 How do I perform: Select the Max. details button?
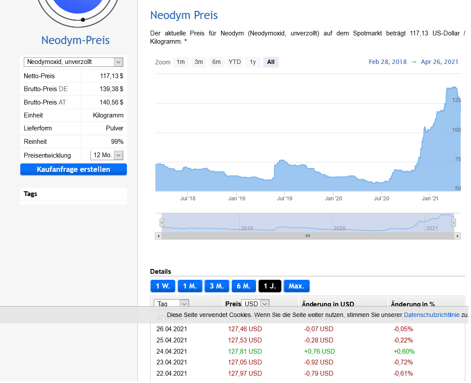pos(296,286)
